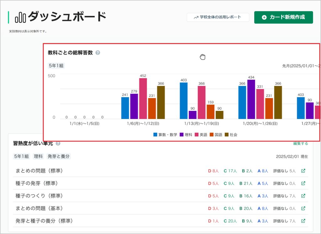Click 評価なし 5人 label

(x=284, y=171)
